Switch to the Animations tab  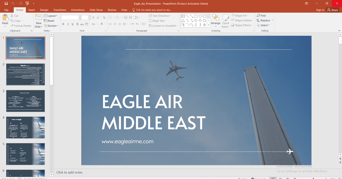pyautogui.click(x=77, y=10)
